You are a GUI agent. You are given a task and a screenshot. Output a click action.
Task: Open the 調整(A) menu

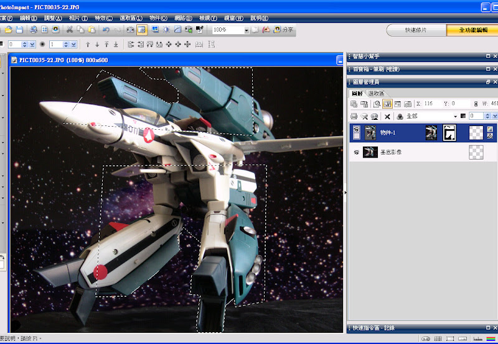click(53, 19)
